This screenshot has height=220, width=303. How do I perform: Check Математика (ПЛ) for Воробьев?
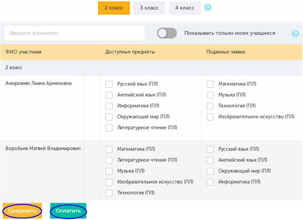click(x=109, y=149)
